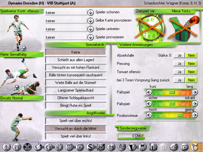
Task: Click right arrow of sicher/riskant Paßspiel slider
Action: tap(194, 104)
